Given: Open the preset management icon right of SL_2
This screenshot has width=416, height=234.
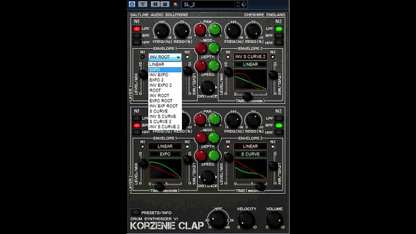Looking at the screenshot, I should click(x=244, y=5).
